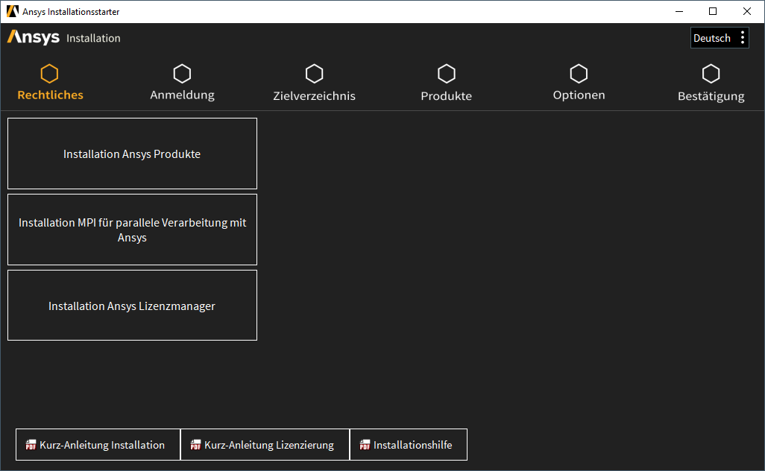Click the Ansys Installationsstarter window title

point(71,12)
